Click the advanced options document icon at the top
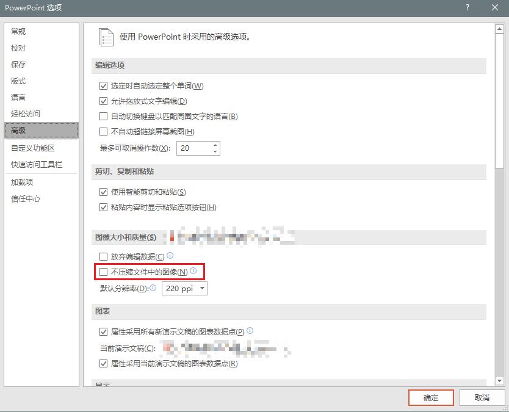Viewport: 509px width, 412px height. coord(107,37)
